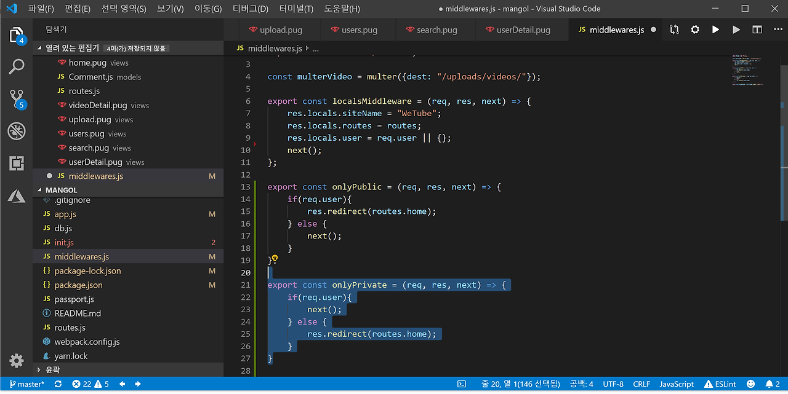Screen dimensions: 788x394
Task: Open notifications bell in status bar
Action: pyautogui.click(x=773, y=384)
